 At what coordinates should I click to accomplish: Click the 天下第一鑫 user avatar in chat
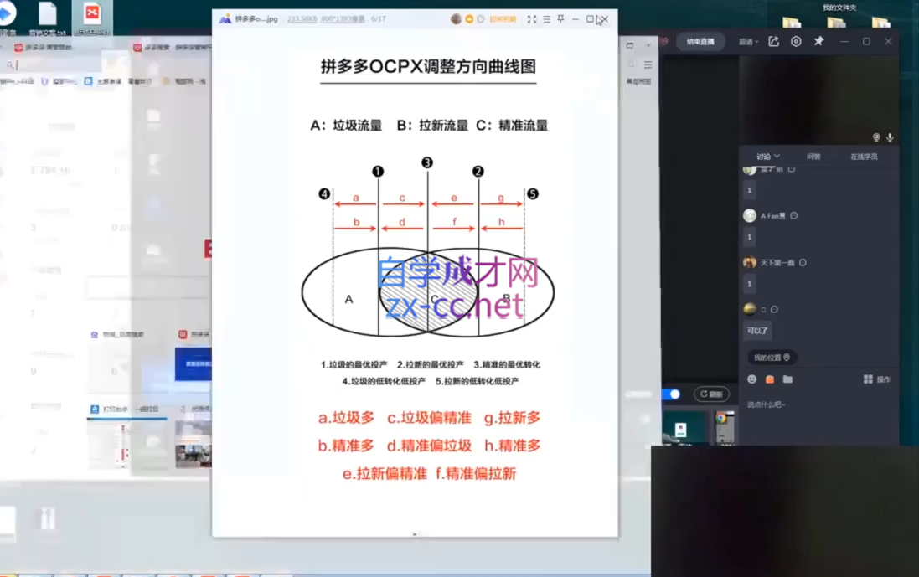750,262
